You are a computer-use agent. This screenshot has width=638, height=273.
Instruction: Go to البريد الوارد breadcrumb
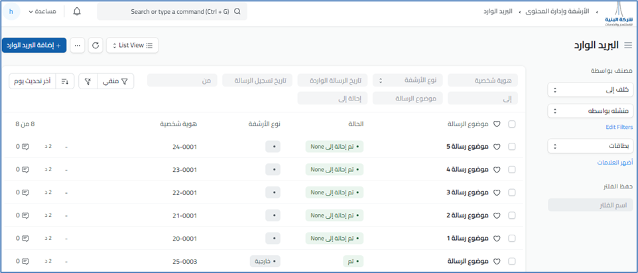[x=497, y=11]
